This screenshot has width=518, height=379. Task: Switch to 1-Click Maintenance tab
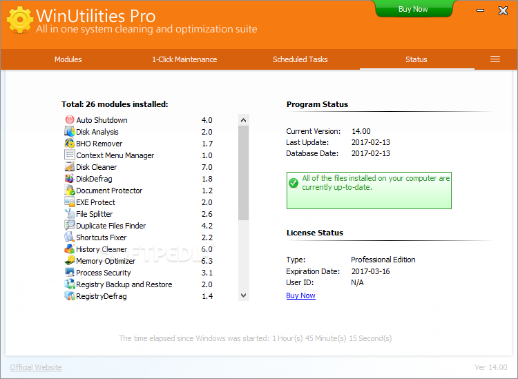pyautogui.click(x=184, y=59)
